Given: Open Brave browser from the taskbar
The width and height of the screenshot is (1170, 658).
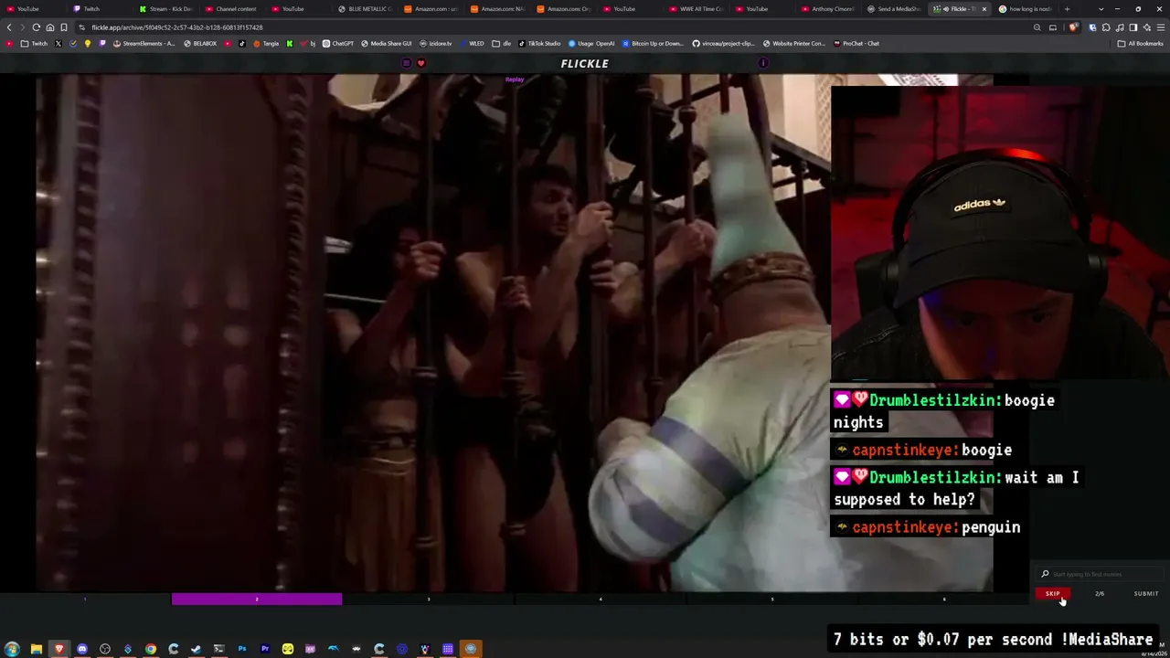Looking at the screenshot, I should 59,649.
